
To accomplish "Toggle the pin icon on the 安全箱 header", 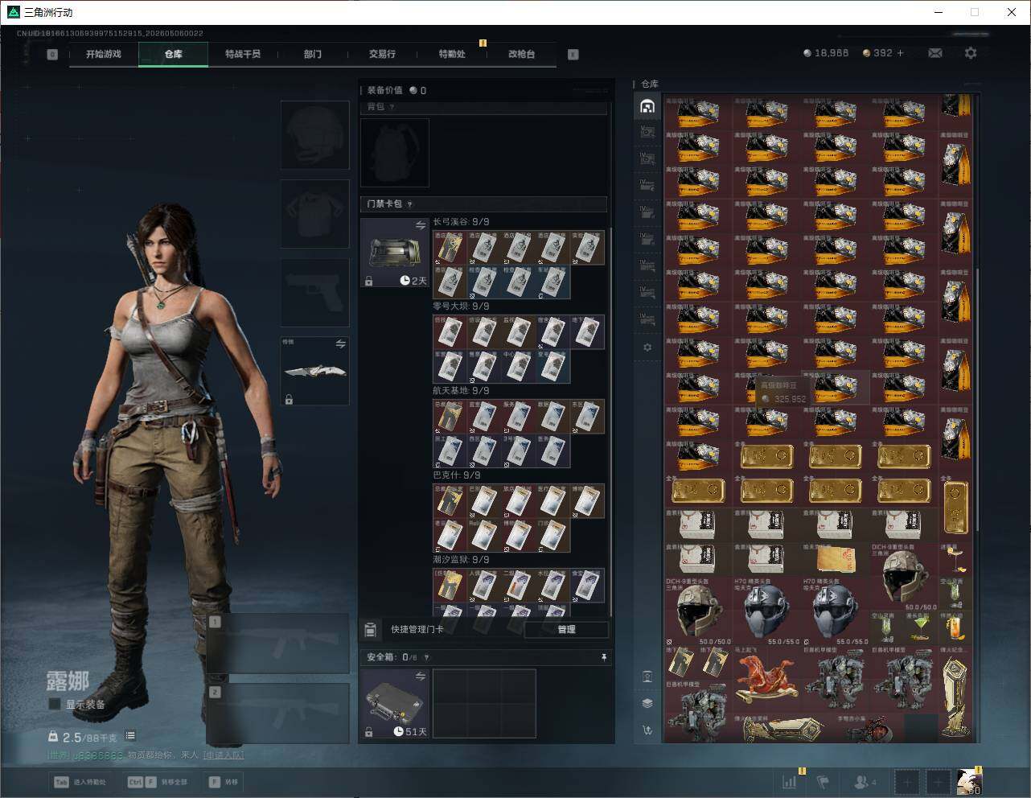I will coord(603,657).
